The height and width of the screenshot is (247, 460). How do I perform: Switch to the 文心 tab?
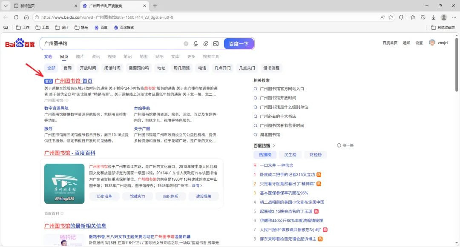[x=48, y=57]
